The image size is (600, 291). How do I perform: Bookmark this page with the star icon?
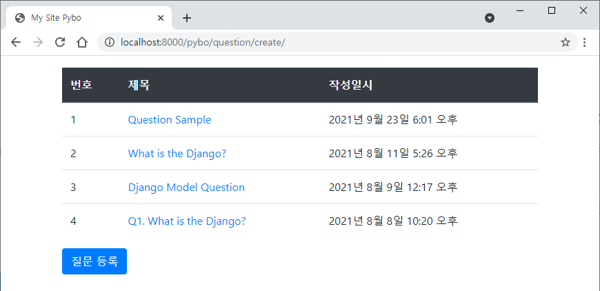click(566, 43)
